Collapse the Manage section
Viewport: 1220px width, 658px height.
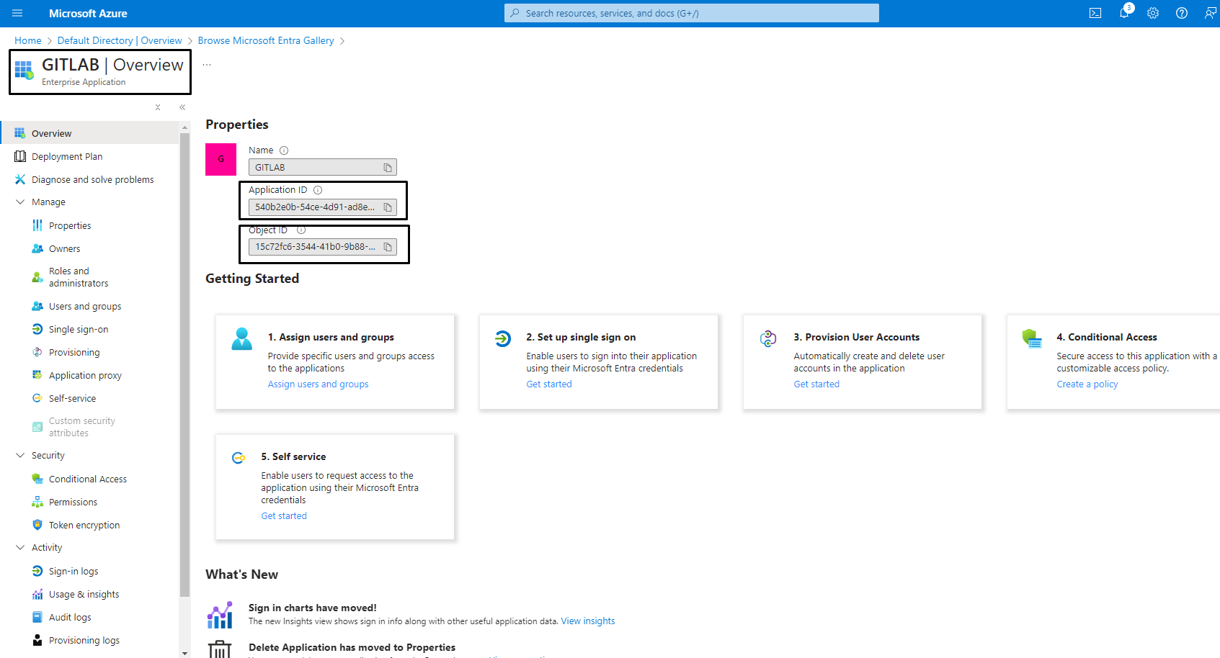point(20,202)
